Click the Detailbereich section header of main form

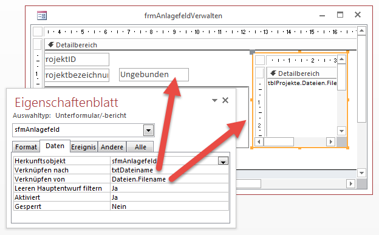click(200, 45)
